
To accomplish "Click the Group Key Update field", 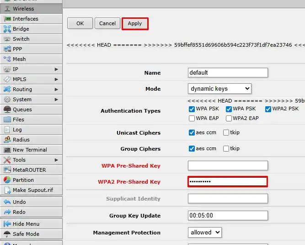I will tap(228, 216).
